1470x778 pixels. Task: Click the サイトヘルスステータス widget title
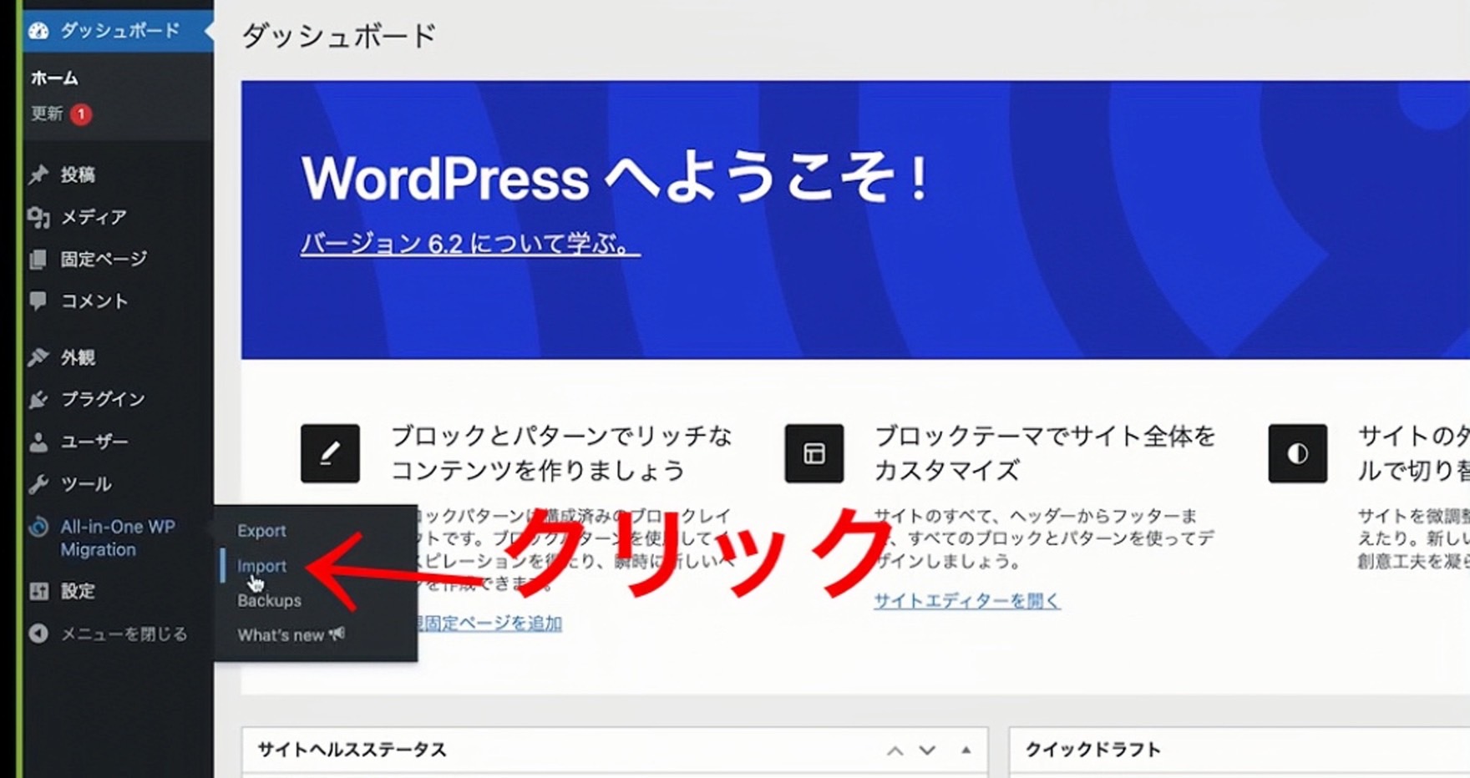coord(352,750)
